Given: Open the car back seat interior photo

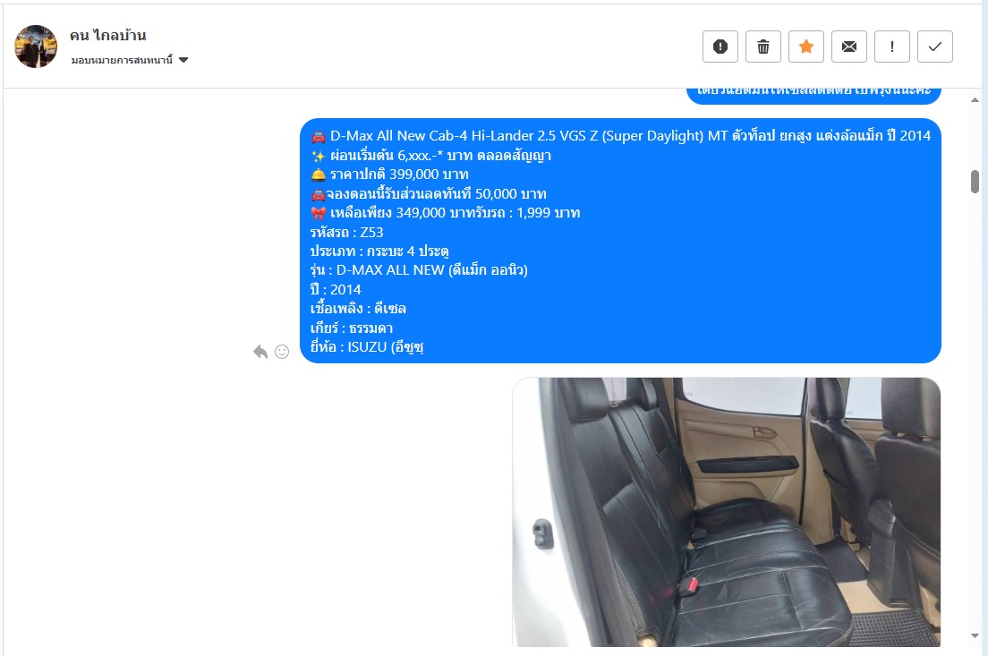Looking at the screenshot, I should (727, 512).
